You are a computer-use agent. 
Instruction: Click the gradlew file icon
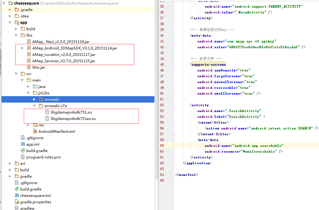(x=17, y=208)
